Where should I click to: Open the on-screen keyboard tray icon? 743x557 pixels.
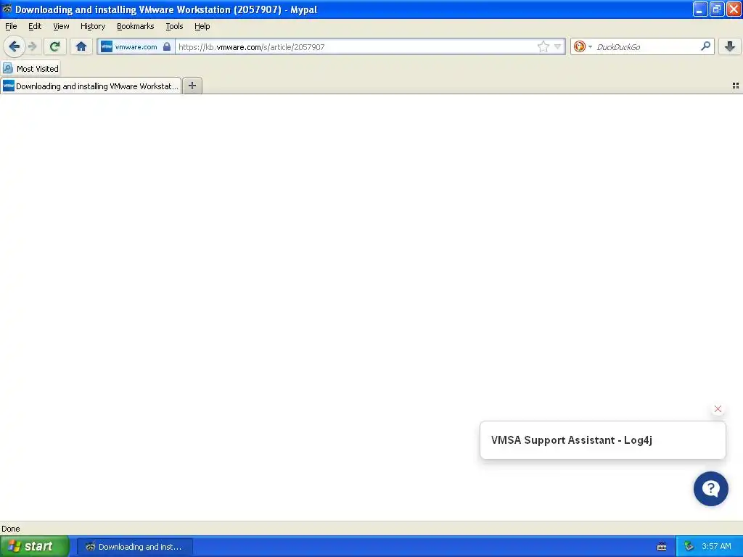click(662, 547)
